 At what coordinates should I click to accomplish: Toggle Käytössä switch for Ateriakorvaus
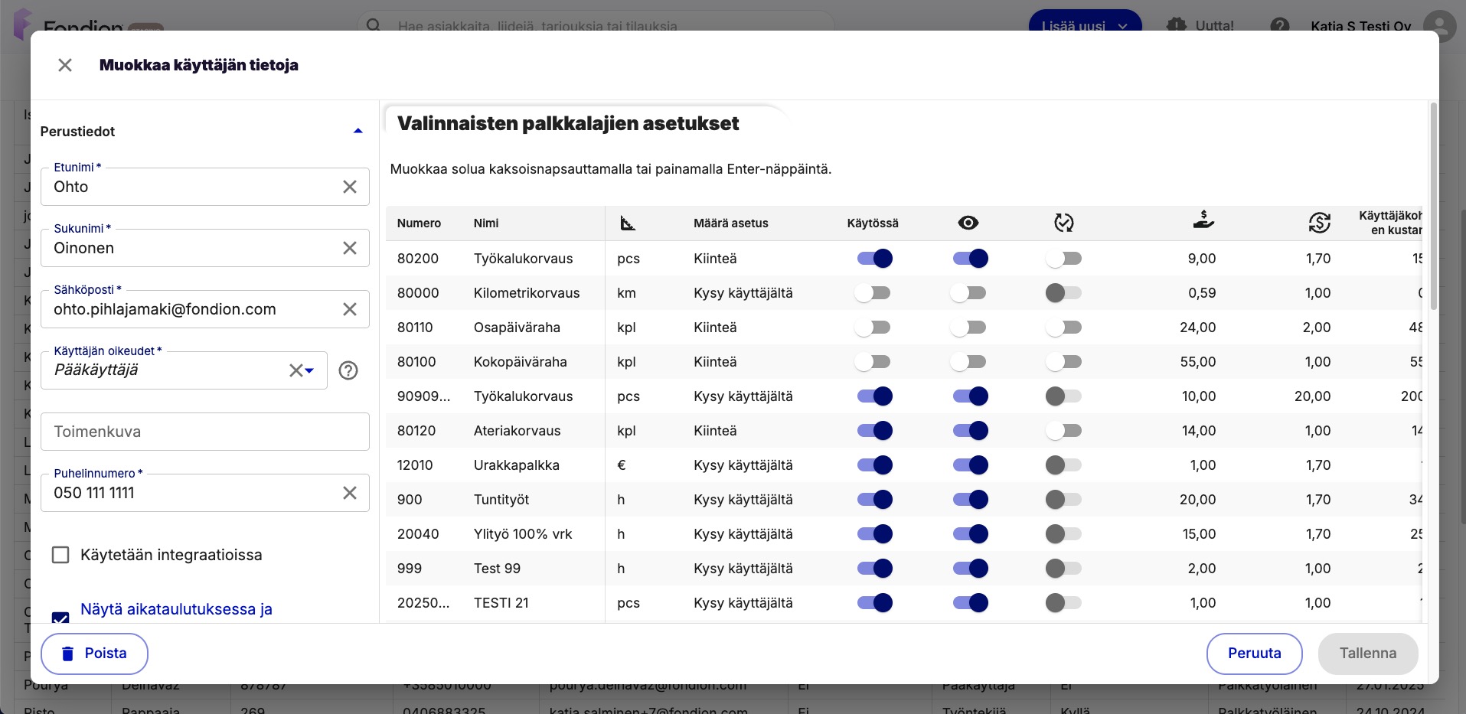tap(874, 431)
